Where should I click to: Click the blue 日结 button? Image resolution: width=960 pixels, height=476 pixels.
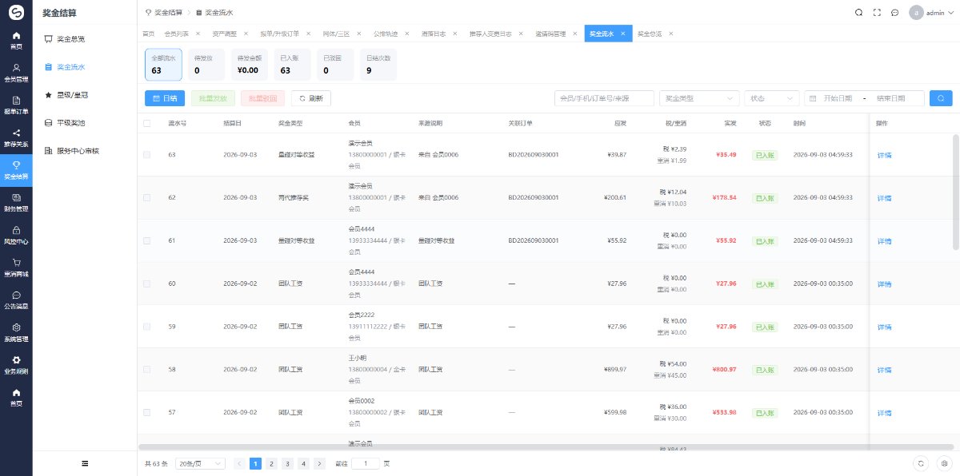[165, 98]
